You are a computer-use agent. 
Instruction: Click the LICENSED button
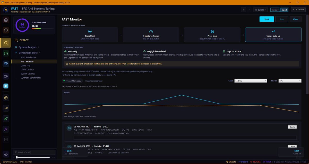click(x=298, y=10)
